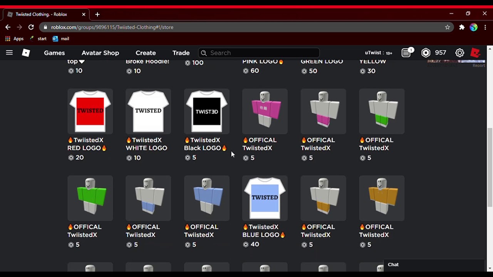493x277 pixels.
Task: Click the TwiistedX WHITE LOGO title
Action: click(x=146, y=144)
